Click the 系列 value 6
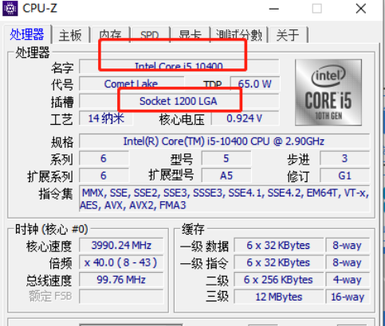385x326 pixels. pos(104,158)
